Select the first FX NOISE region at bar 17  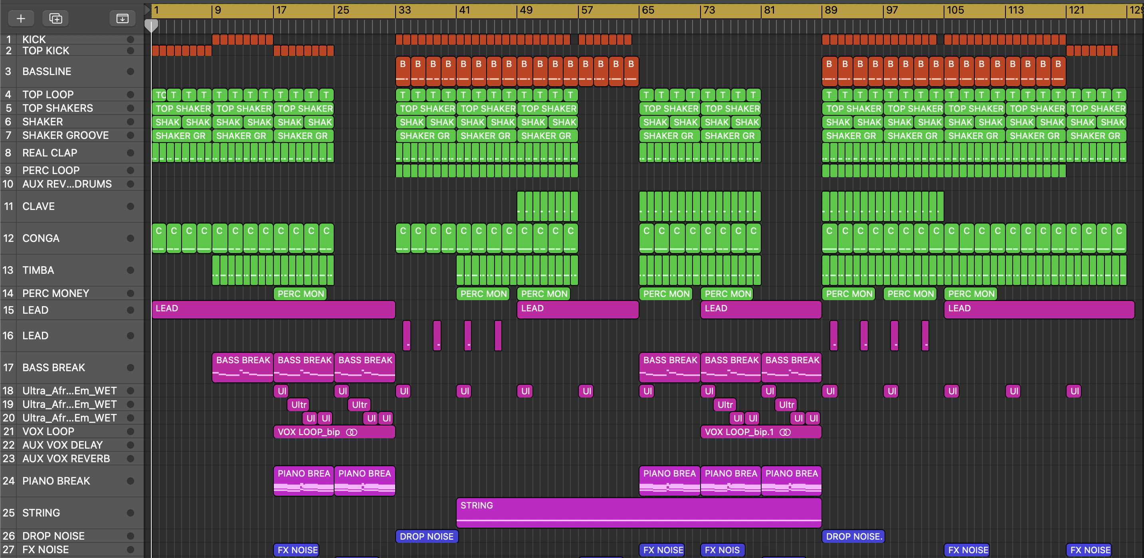click(296, 550)
